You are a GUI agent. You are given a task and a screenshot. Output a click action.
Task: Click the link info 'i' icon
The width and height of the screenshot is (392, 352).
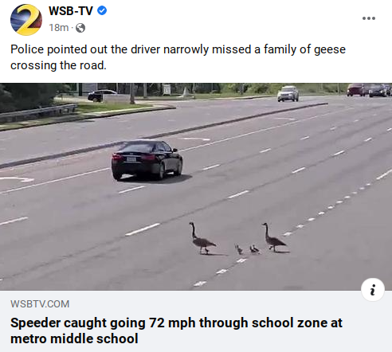click(x=373, y=290)
